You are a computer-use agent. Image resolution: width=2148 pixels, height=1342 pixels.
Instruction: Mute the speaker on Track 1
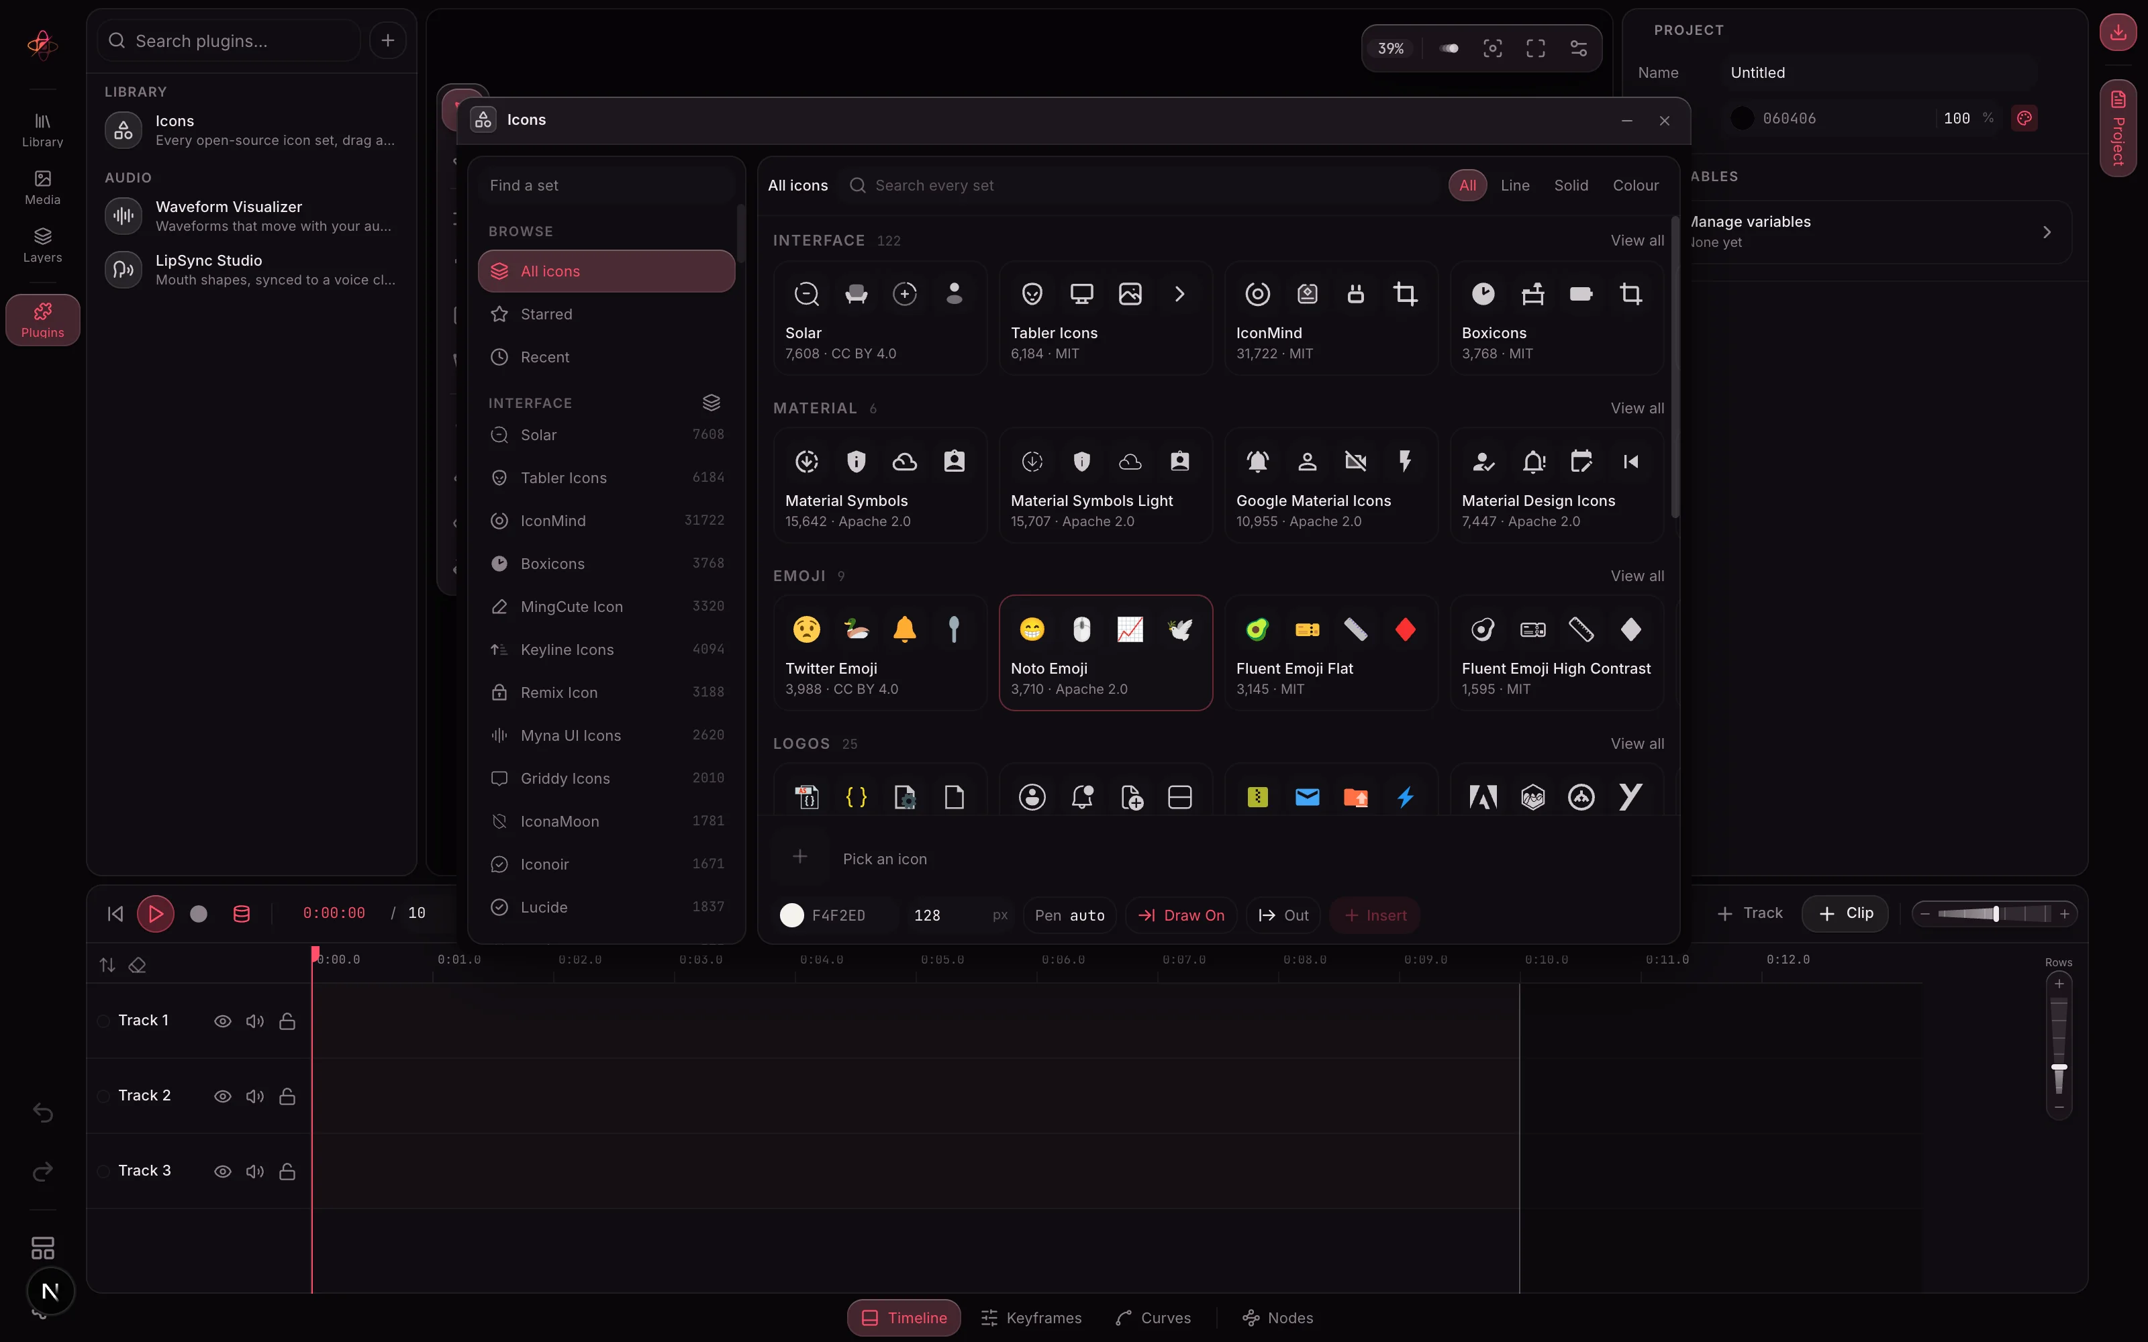[x=255, y=1021]
